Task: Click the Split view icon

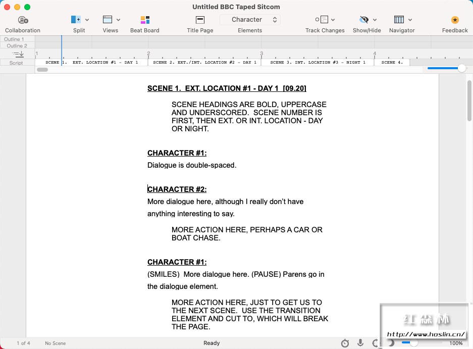Action: click(76, 20)
